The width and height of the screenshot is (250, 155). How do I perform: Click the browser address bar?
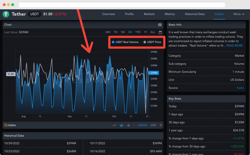[x=122, y=5]
